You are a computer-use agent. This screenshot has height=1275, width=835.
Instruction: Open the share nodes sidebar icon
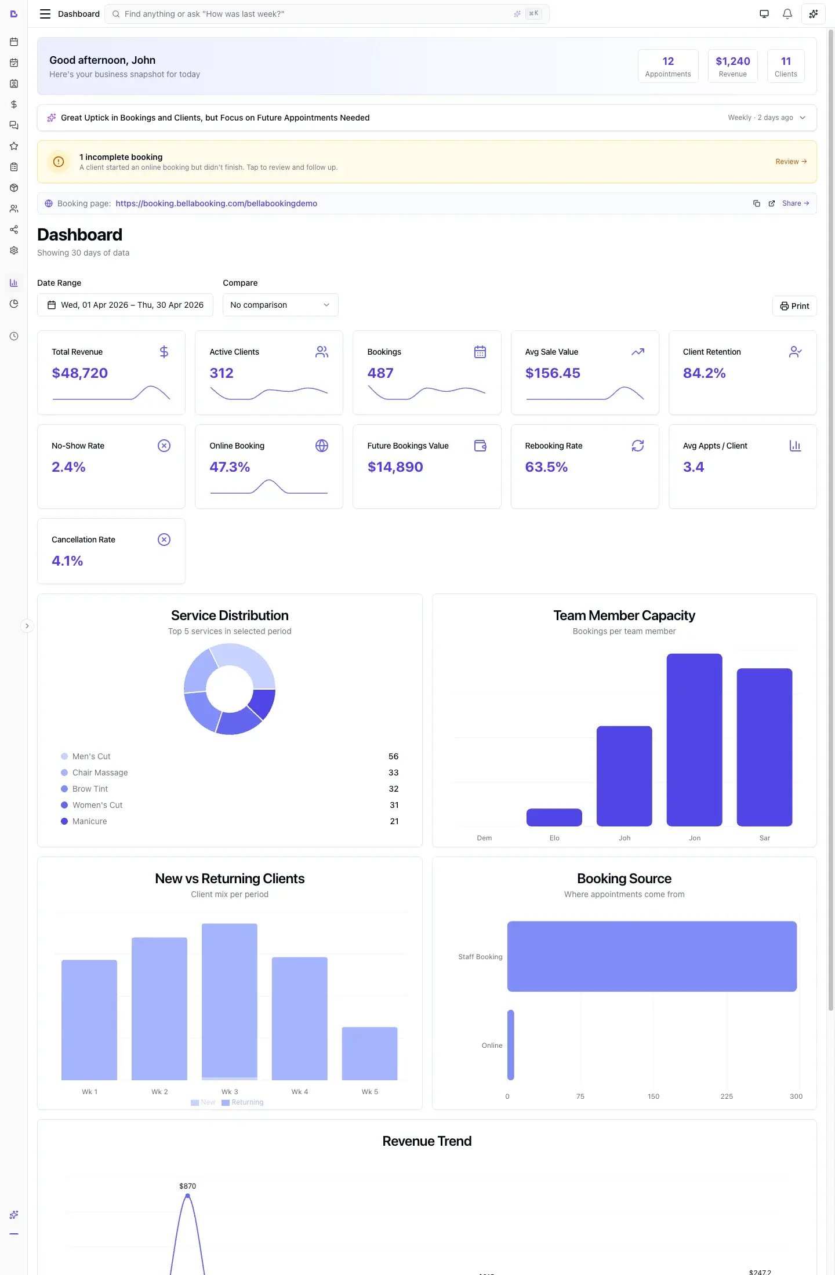click(14, 230)
